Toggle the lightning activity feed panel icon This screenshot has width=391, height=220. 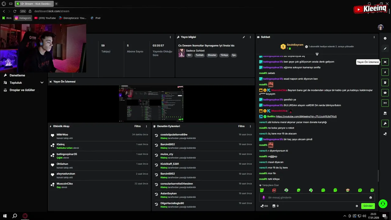click(385, 72)
